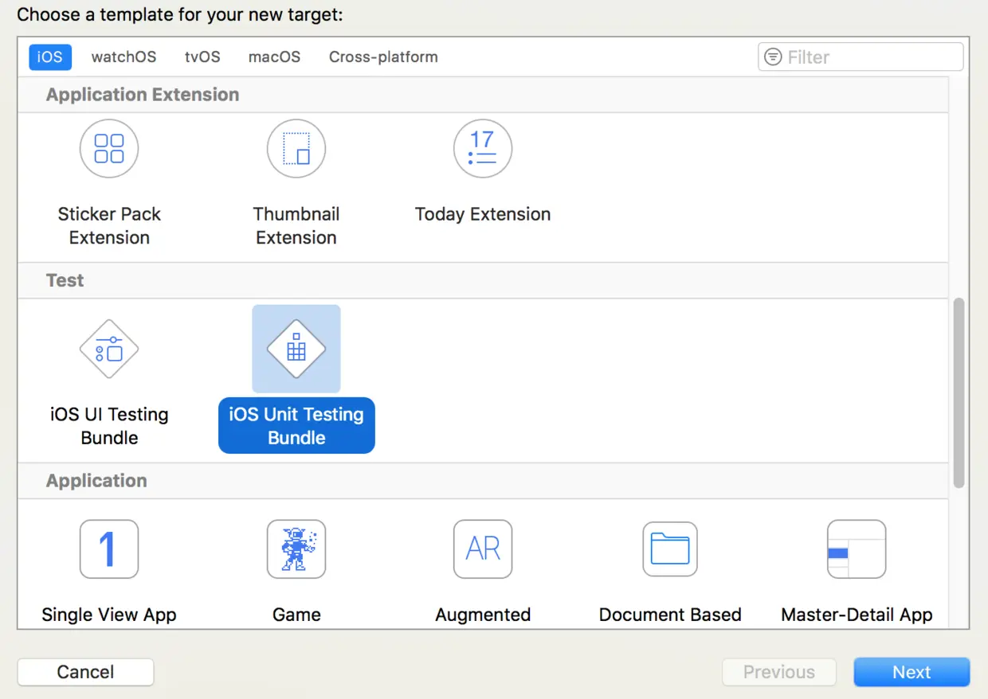Choose the Master-Detail App icon
Image resolution: width=988 pixels, height=699 pixels.
pyautogui.click(x=857, y=549)
